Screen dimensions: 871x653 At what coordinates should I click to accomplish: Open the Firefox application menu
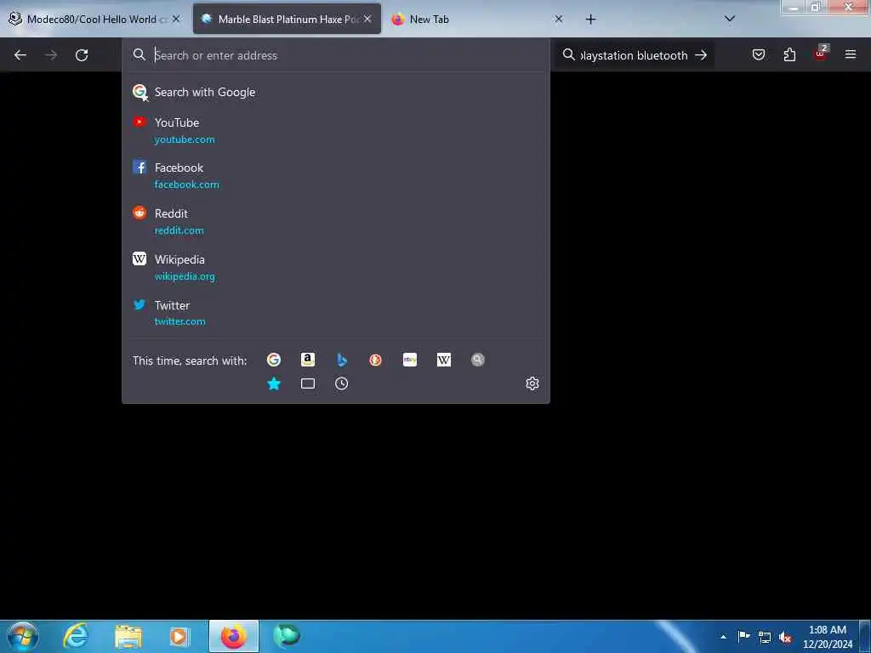851,55
